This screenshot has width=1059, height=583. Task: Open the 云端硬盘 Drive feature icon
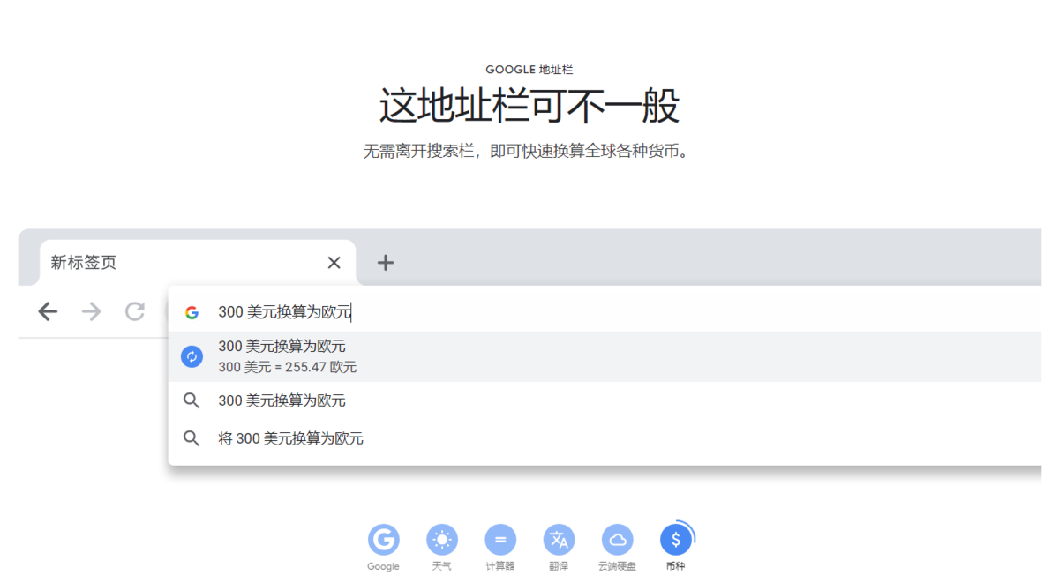[x=617, y=541]
